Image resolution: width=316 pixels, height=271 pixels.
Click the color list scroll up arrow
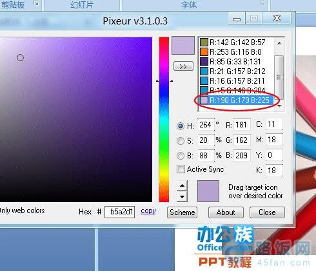click(x=279, y=43)
